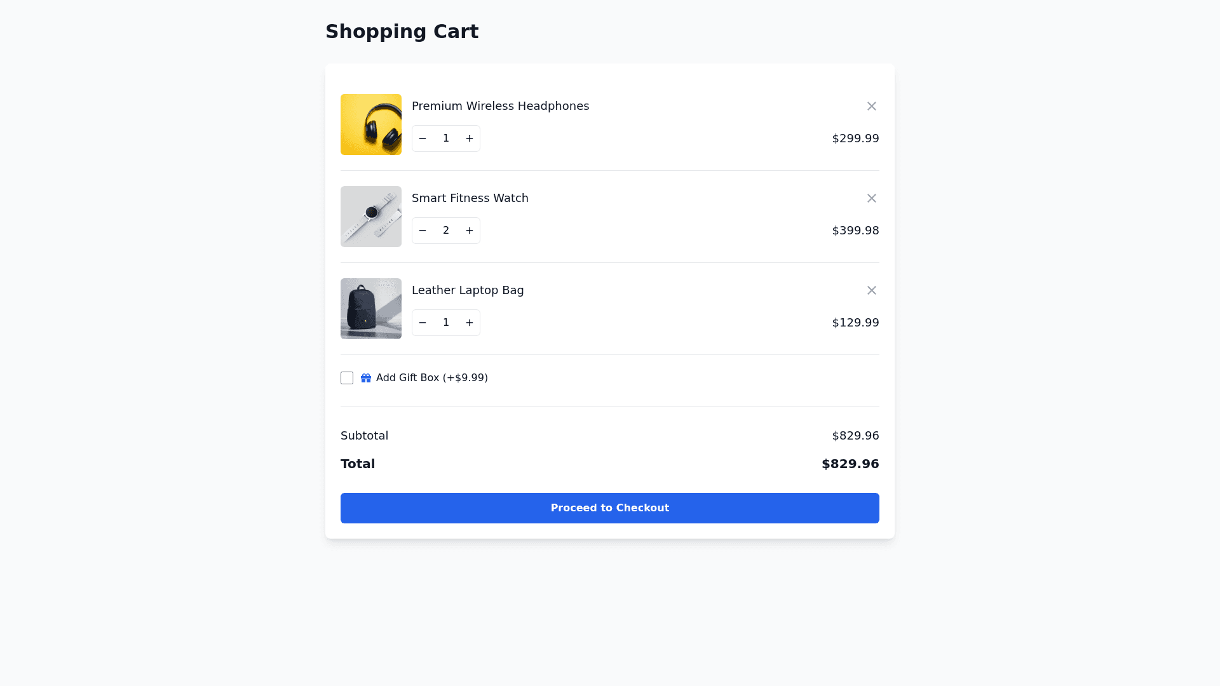Open the laptop bag product image
1220x686 pixels.
[x=371, y=309]
